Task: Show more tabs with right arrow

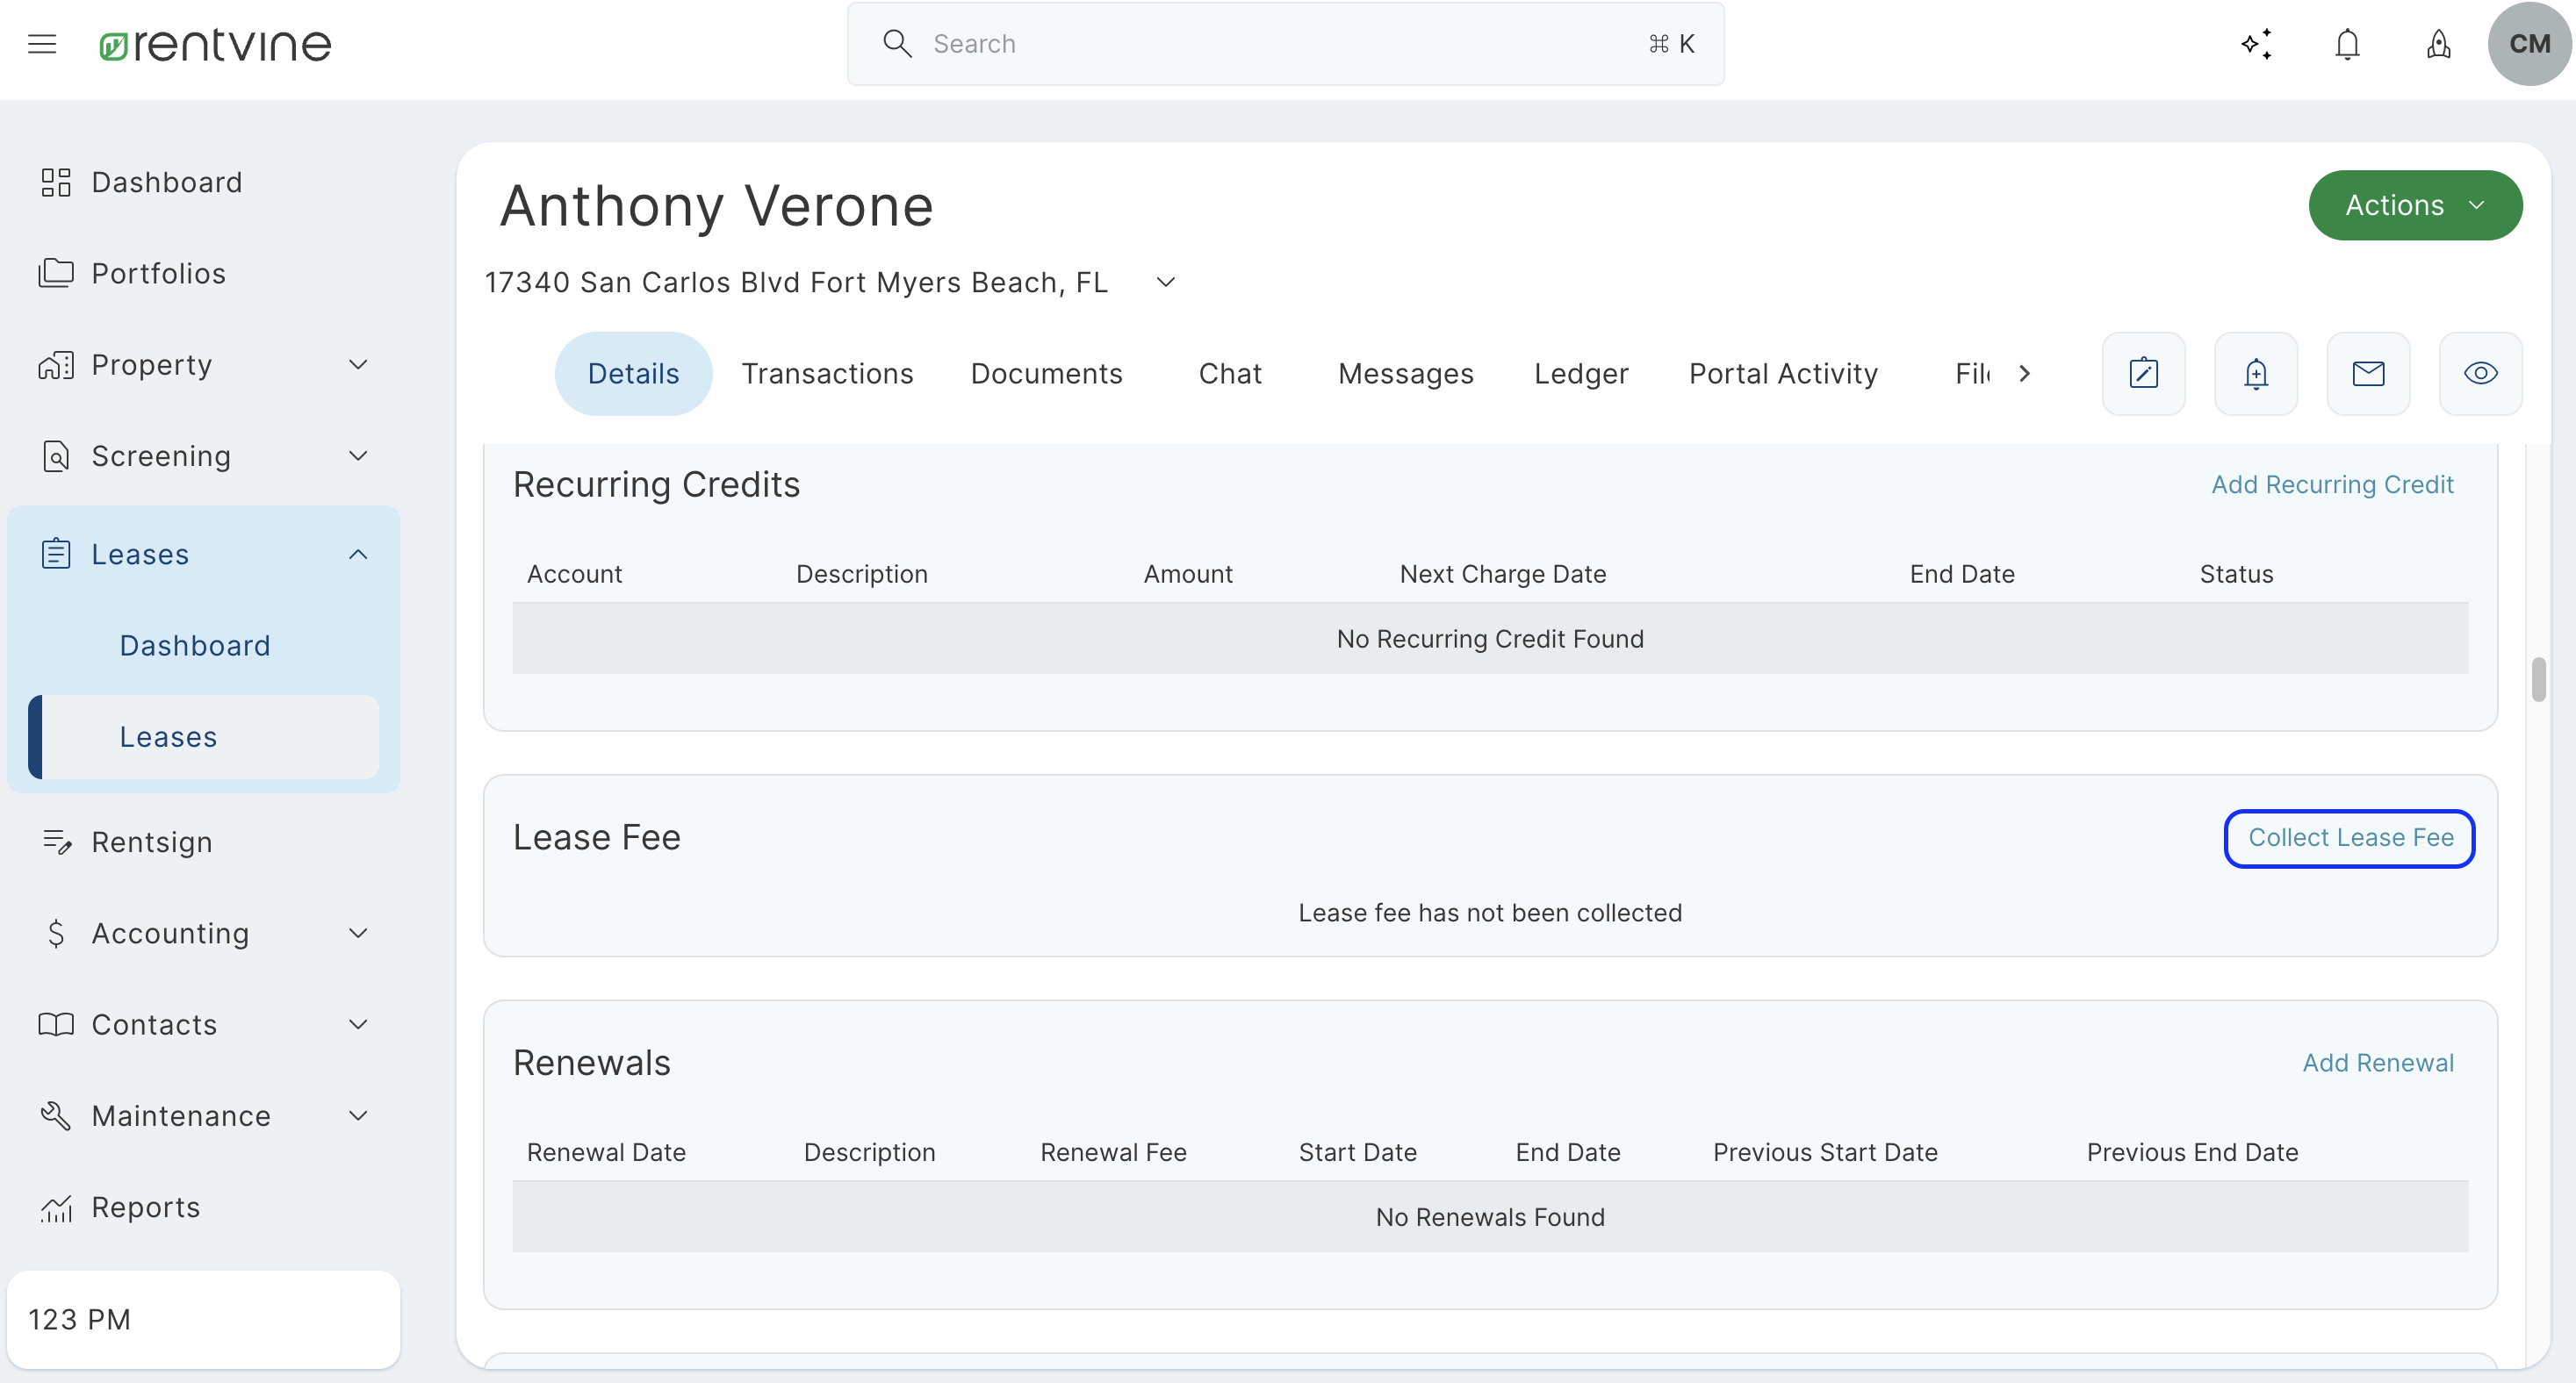Action: pos(2024,374)
